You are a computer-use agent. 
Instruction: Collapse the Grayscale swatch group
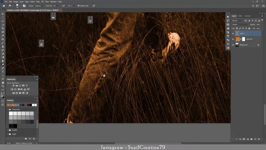point(7,109)
